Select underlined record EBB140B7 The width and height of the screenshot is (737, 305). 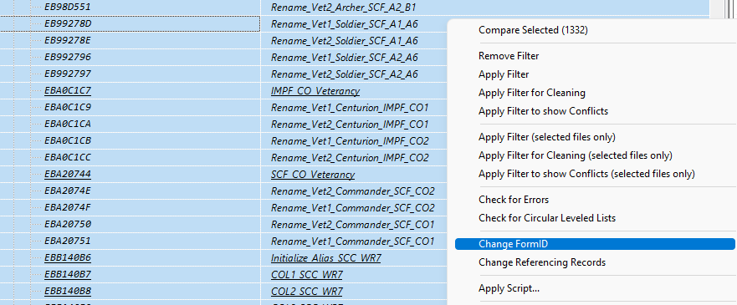tap(68, 274)
